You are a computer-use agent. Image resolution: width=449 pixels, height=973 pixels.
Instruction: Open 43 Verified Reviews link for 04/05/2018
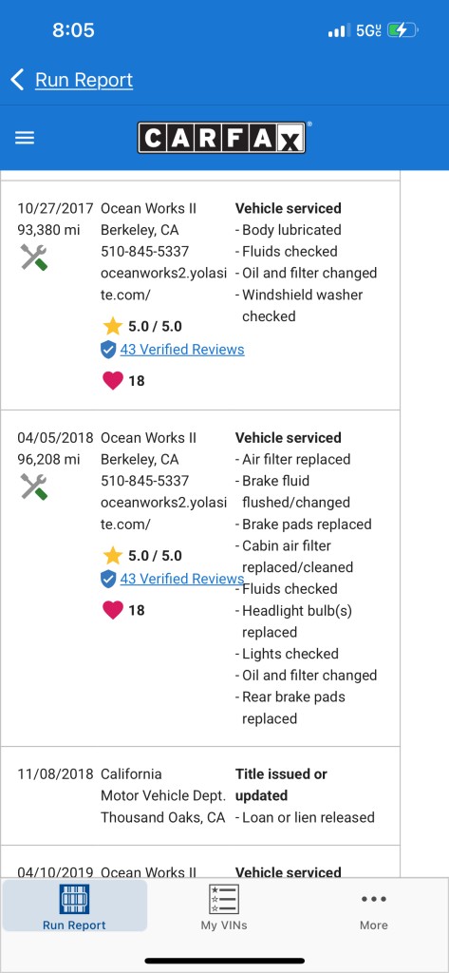coord(182,579)
